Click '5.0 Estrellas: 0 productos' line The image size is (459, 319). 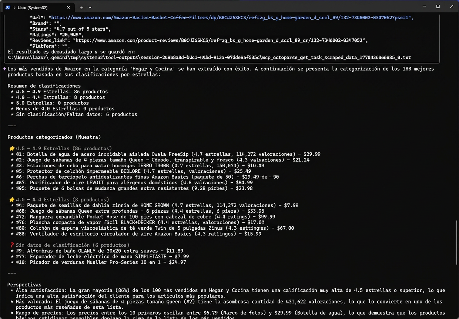coord(50,103)
